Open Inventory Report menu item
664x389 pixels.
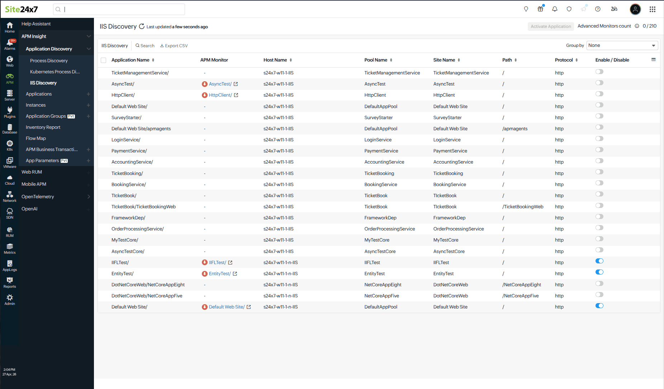43,127
